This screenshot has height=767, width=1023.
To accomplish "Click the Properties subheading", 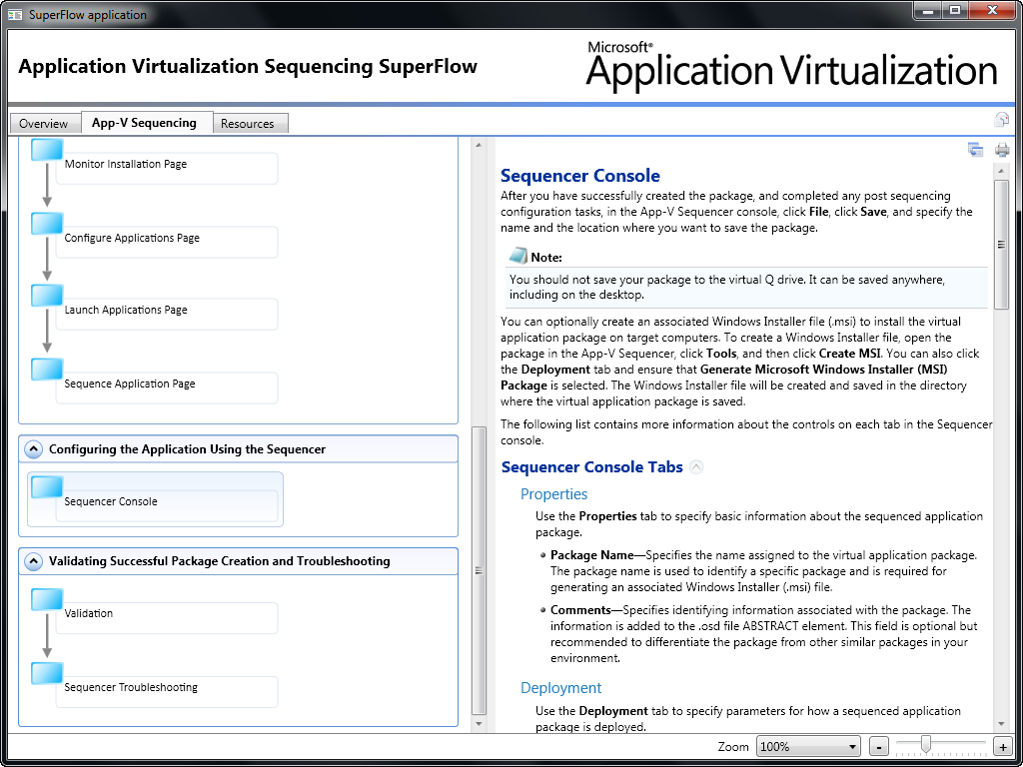I will coord(553,493).
